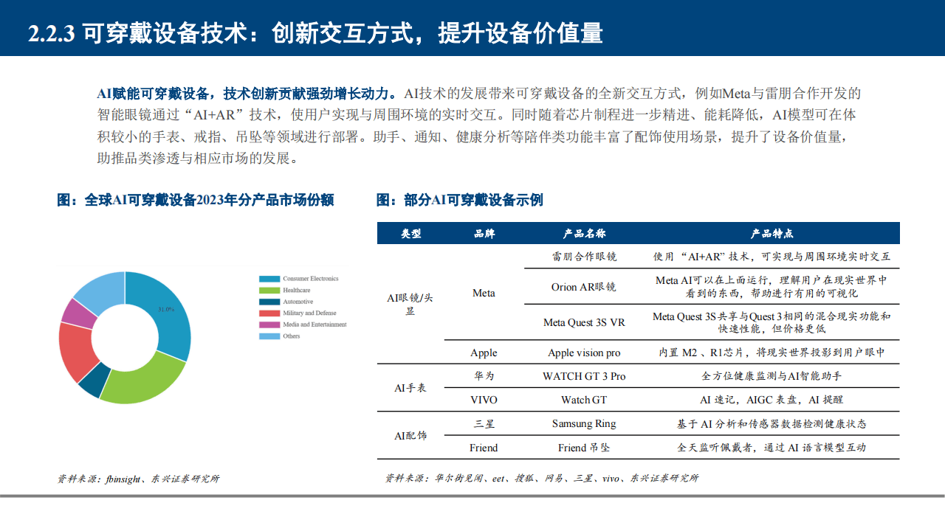This screenshot has width=945, height=531.
Task: Click the 'Friend' brand cell
Action: pyautogui.click(x=484, y=448)
